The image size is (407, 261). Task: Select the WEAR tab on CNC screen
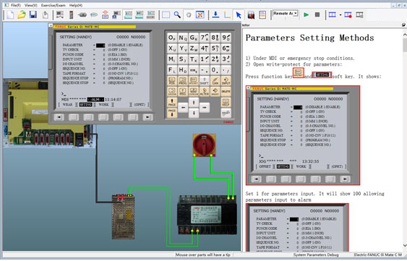click(x=67, y=105)
